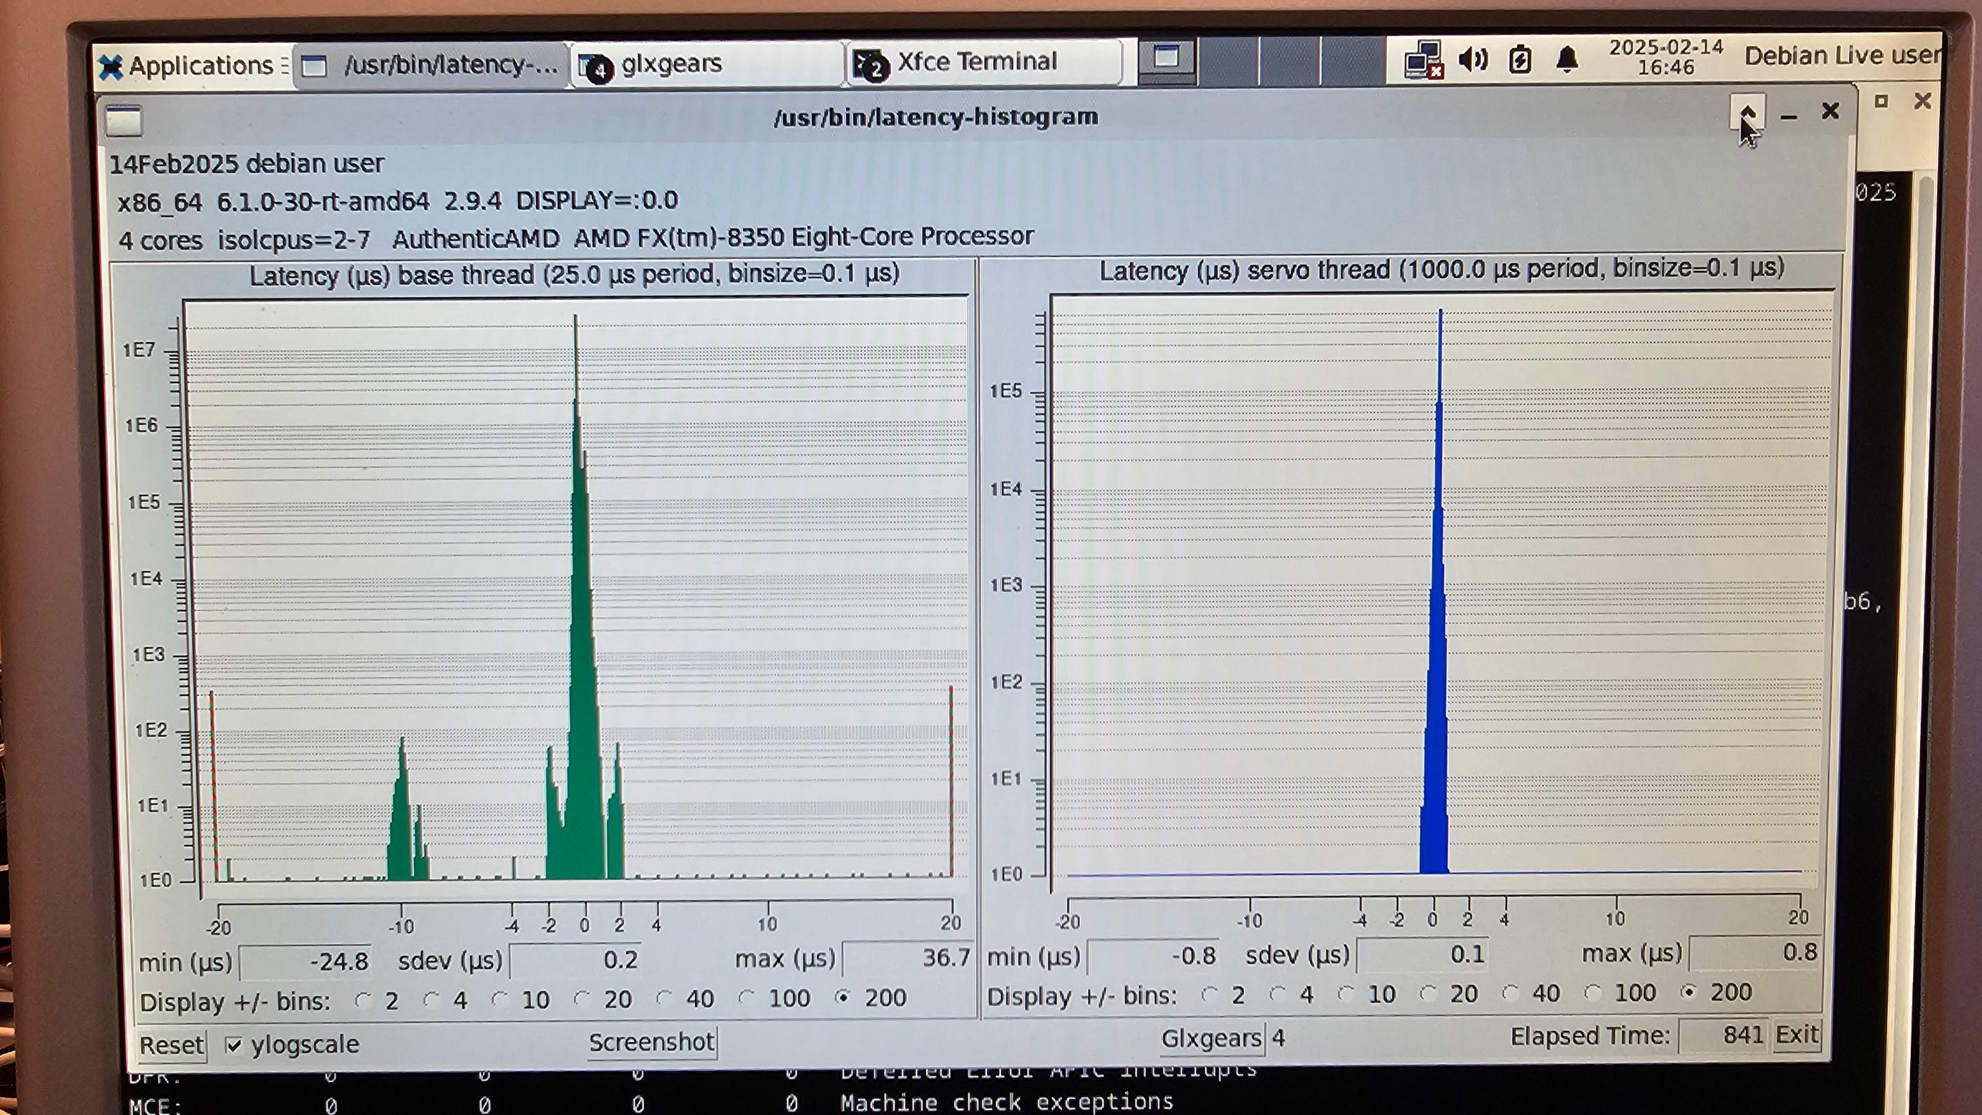Close the terminal window behind
The image size is (1982, 1115).
click(1923, 101)
